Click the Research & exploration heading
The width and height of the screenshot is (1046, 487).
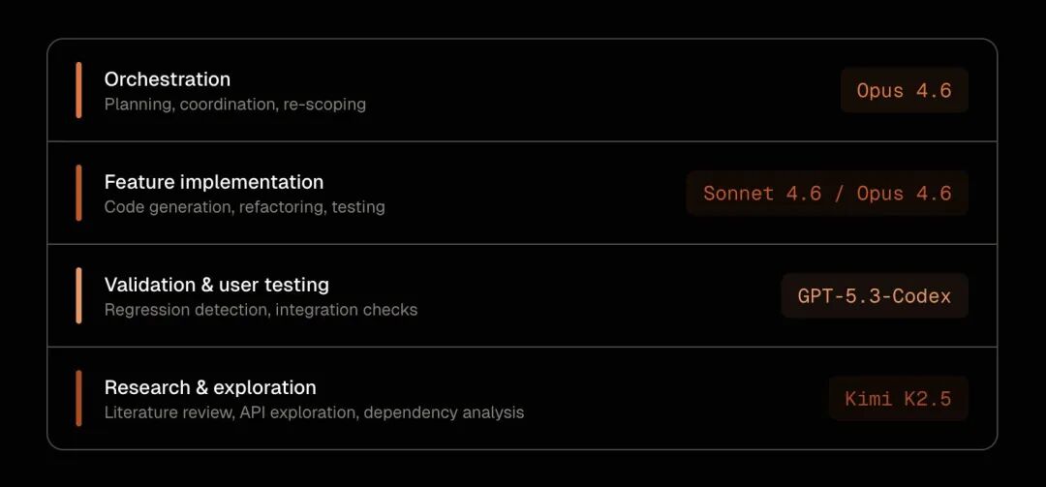[x=210, y=387]
